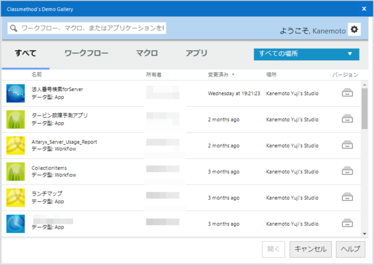
Task: Open version history for タービン故障予測アプリ
Action: click(347, 118)
